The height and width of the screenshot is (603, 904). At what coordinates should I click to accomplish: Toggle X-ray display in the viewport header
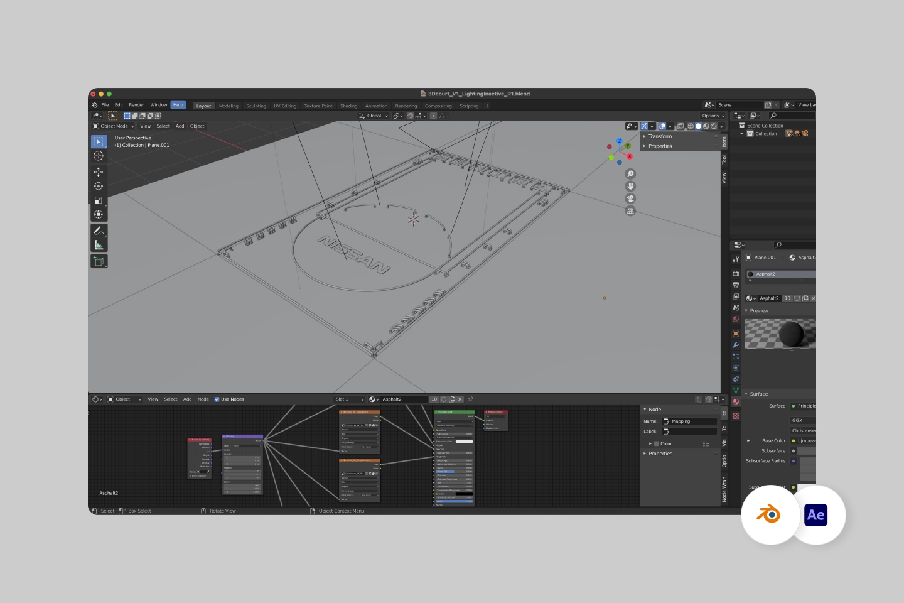click(x=681, y=126)
